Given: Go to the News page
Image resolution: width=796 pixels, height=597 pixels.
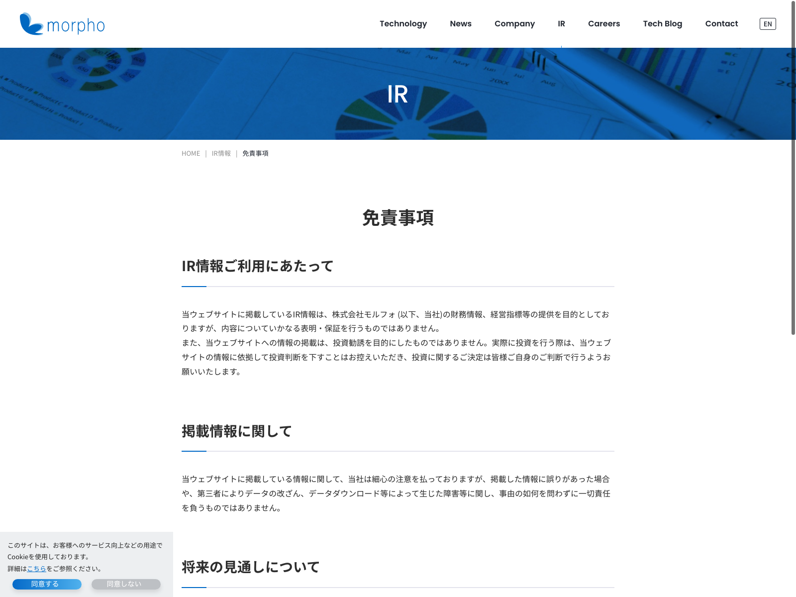Looking at the screenshot, I should tap(460, 24).
